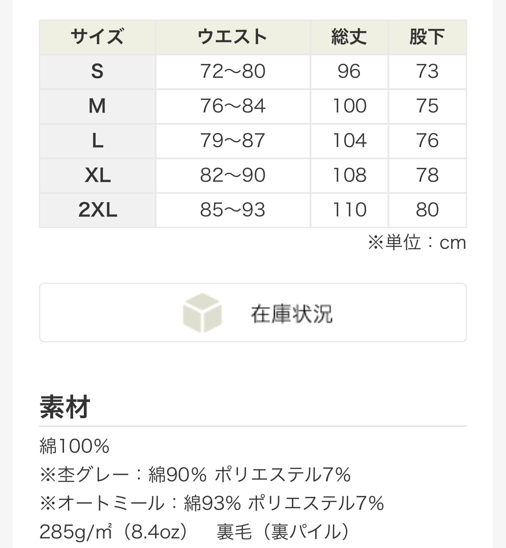The image size is (506, 548).
Task: Click the total length value 104
Action: click(349, 141)
